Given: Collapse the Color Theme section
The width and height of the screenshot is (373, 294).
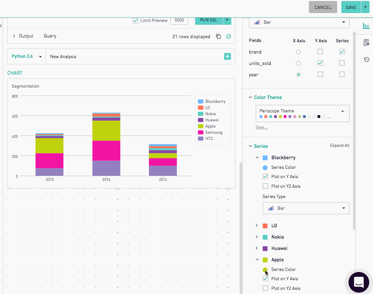Looking at the screenshot, I should pyautogui.click(x=250, y=97).
